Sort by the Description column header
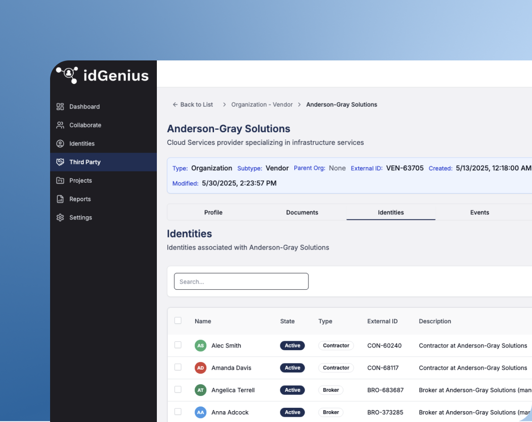Viewport: 532px width, 422px height. click(435, 321)
